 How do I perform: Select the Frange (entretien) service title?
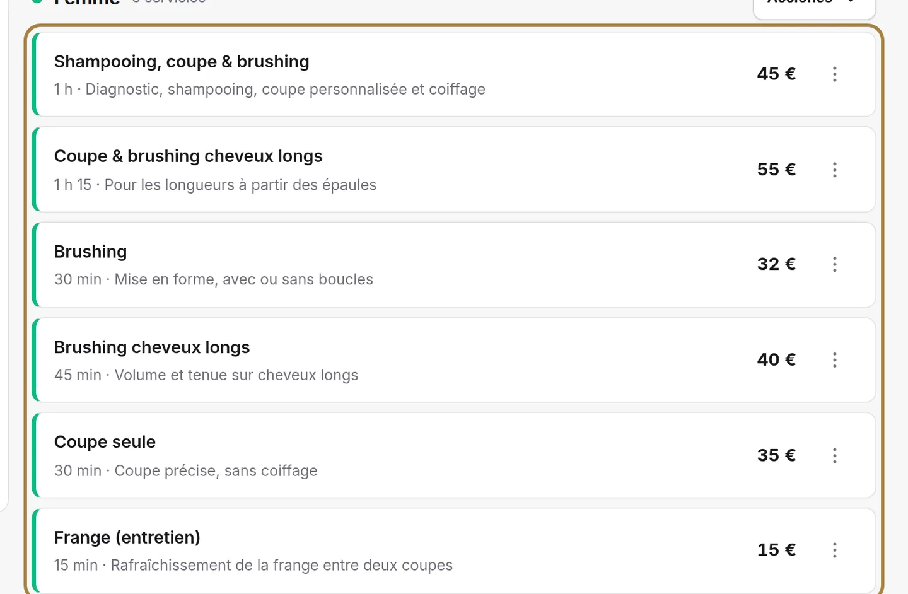(x=127, y=537)
